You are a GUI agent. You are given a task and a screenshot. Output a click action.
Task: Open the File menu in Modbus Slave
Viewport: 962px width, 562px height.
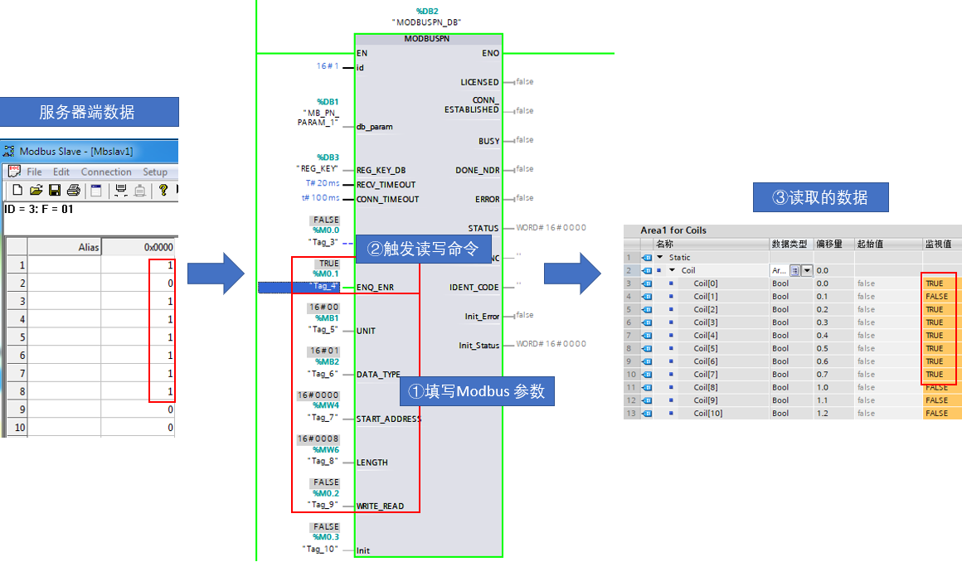pyautogui.click(x=34, y=172)
